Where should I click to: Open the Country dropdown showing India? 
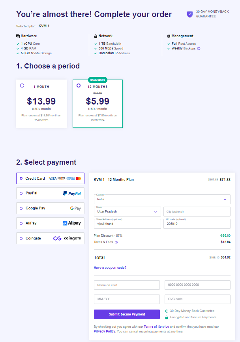(162, 199)
